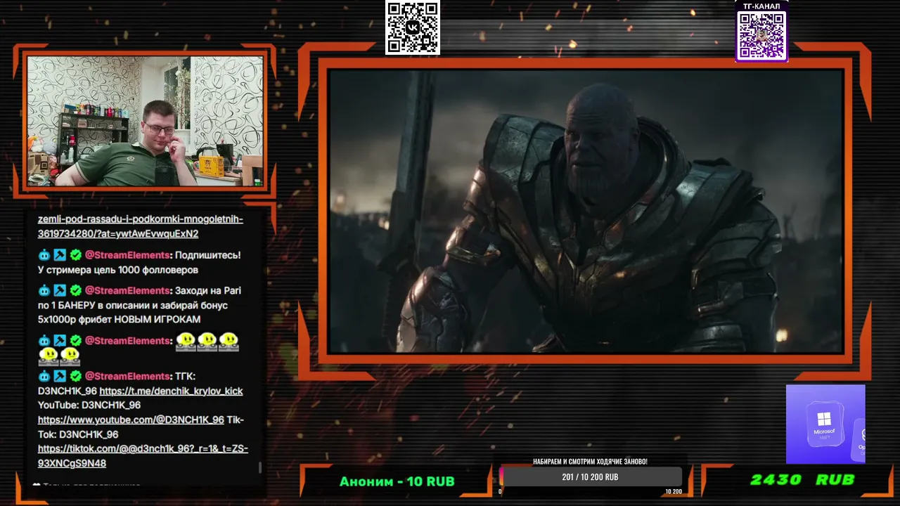Click the '2430 RUB' total text
This screenshot has height=506, width=900.
point(802,480)
